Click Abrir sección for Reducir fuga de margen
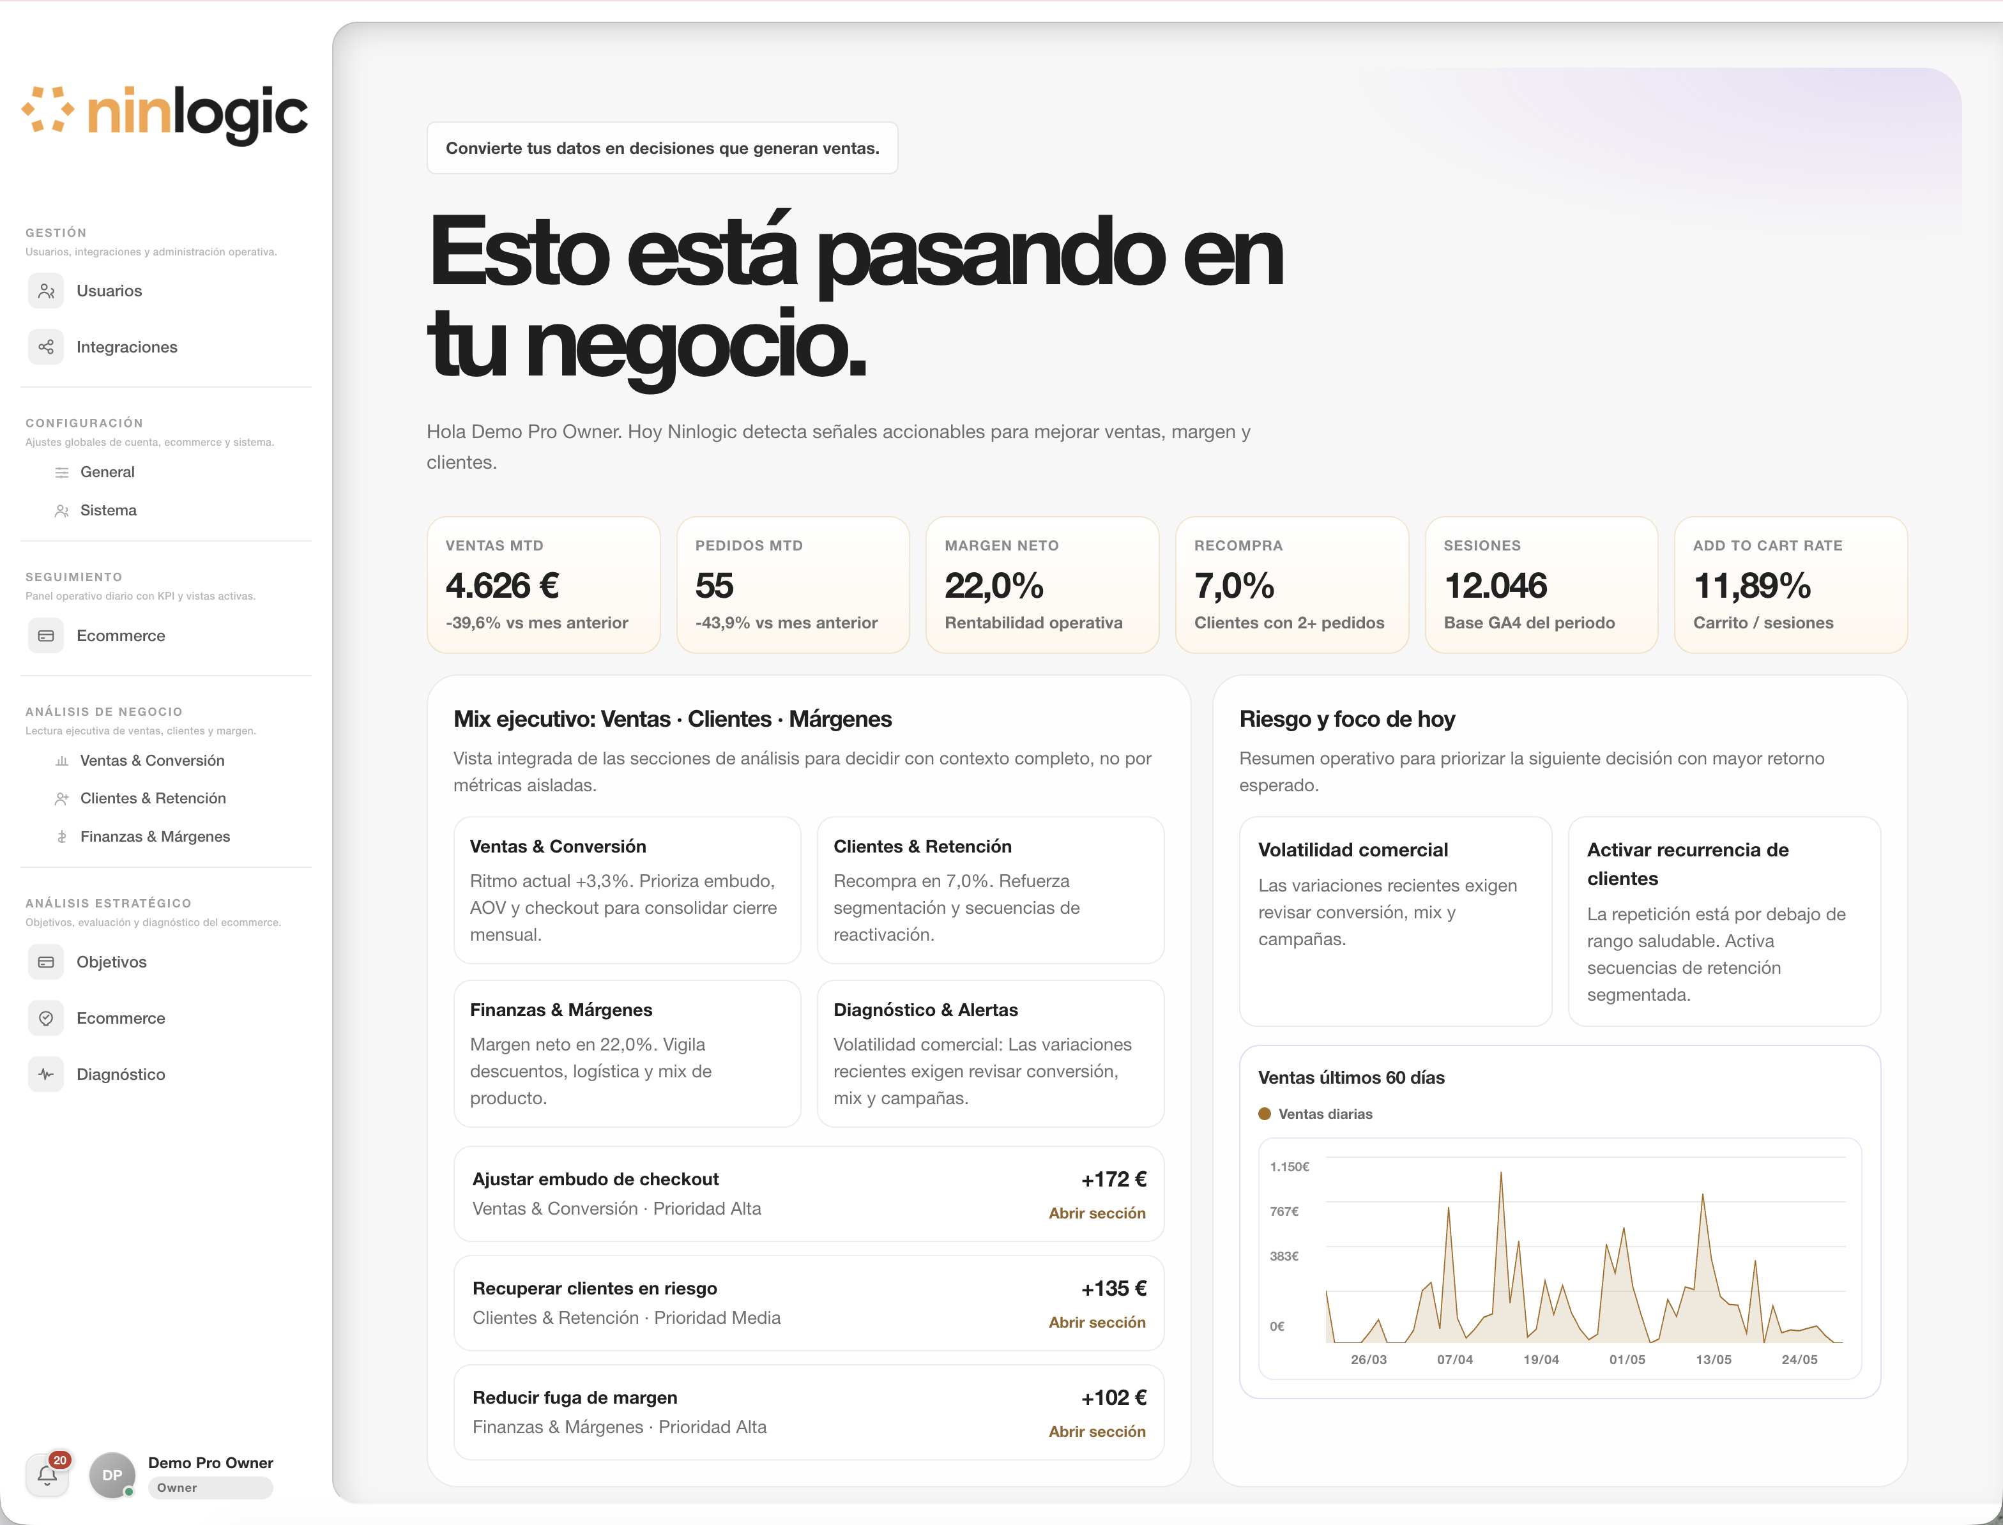Screen dimensions: 2003x1525 click(x=1097, y=1432)
